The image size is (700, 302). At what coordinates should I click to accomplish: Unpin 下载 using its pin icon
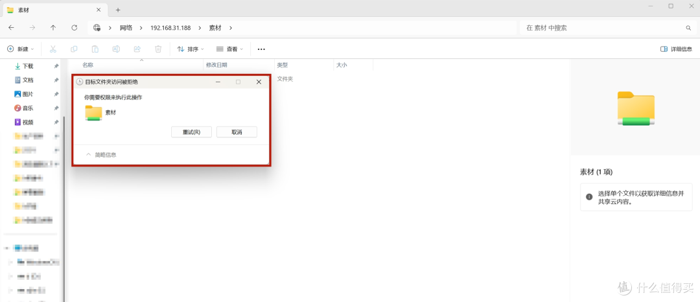click(56, 66)
